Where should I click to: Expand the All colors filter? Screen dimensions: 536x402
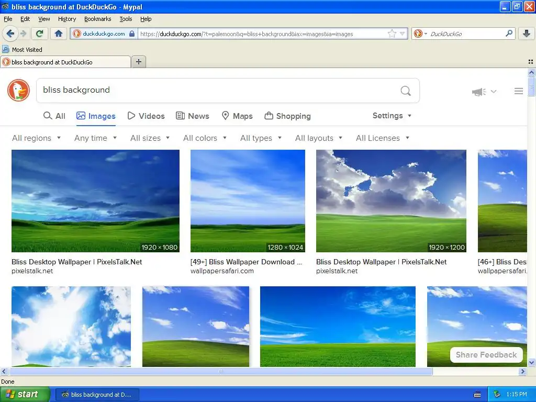pos(205,138)
